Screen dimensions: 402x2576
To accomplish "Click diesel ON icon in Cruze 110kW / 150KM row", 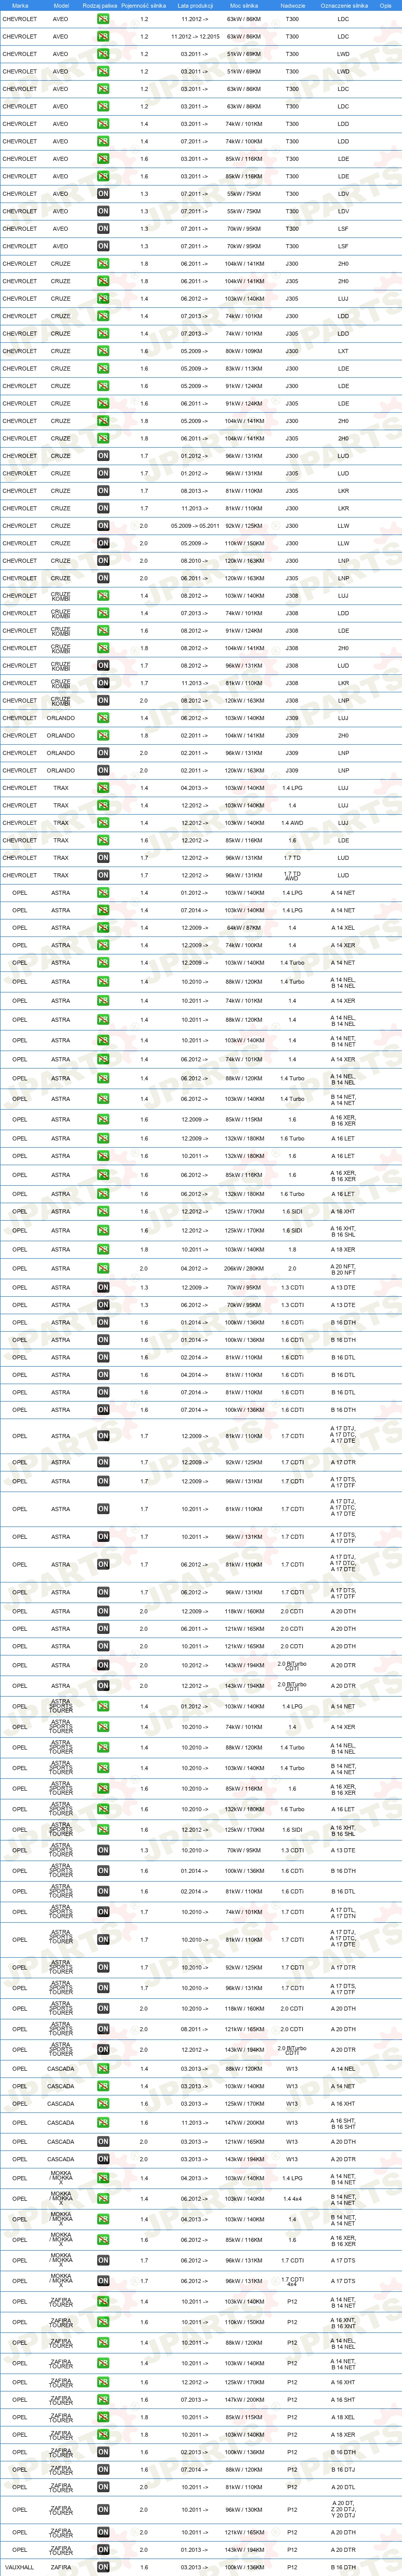I will point(103,543).
